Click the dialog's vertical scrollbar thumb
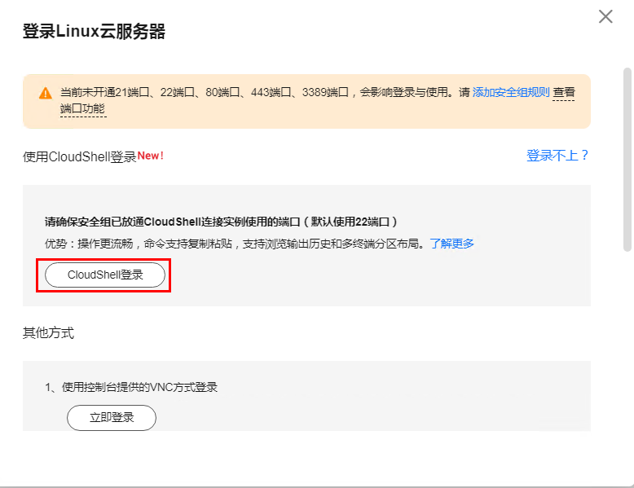The image size is (634, 488). point(627,160)
